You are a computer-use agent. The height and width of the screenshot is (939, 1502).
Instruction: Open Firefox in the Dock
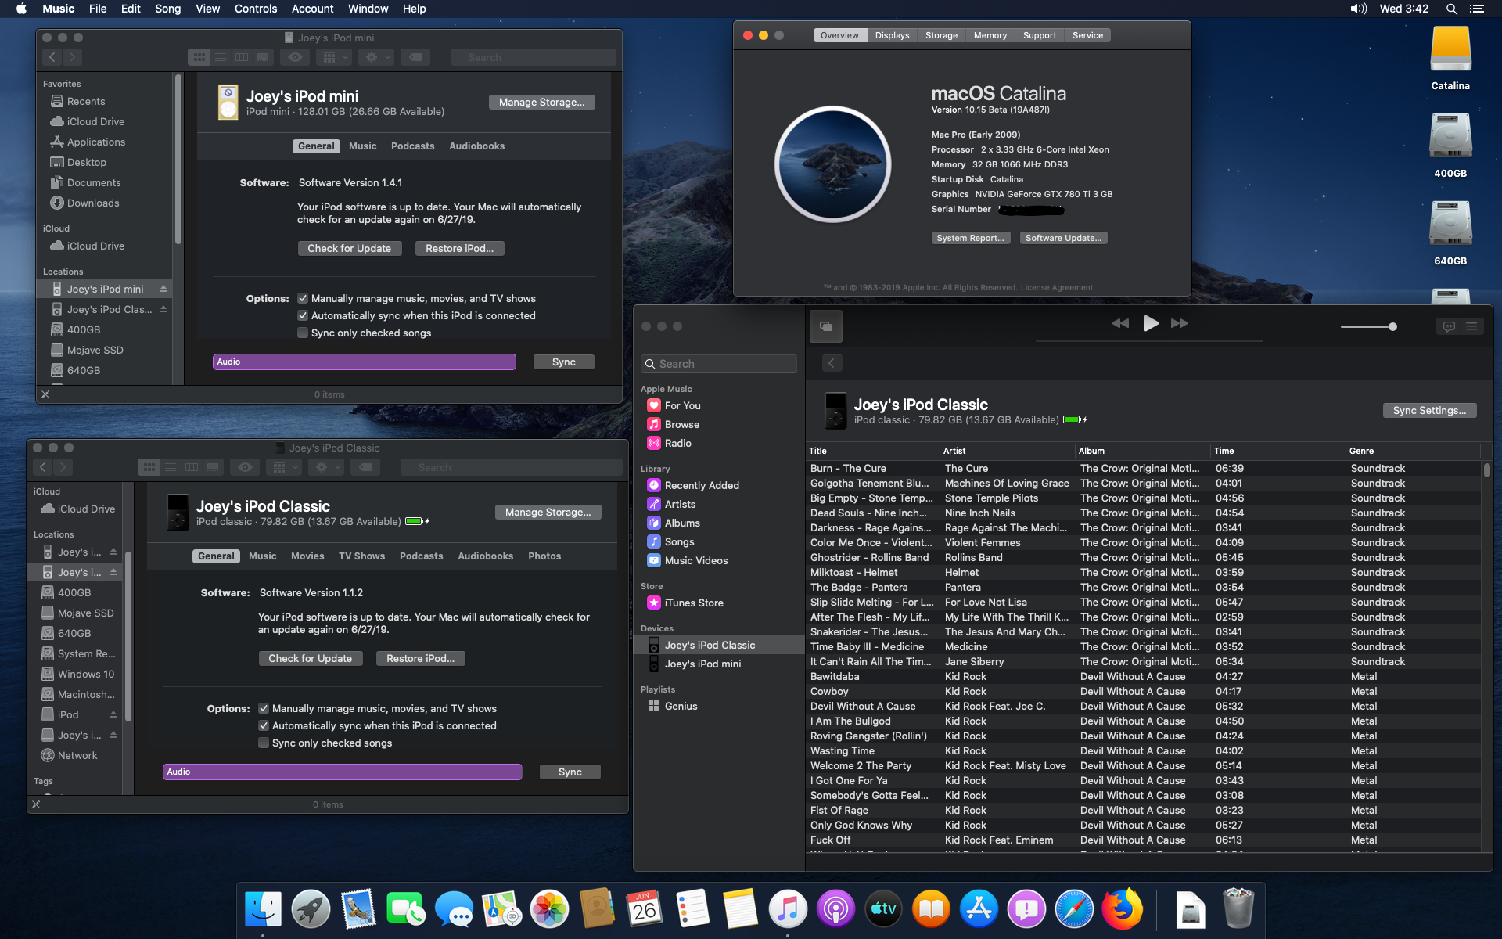click(1122, 909)
